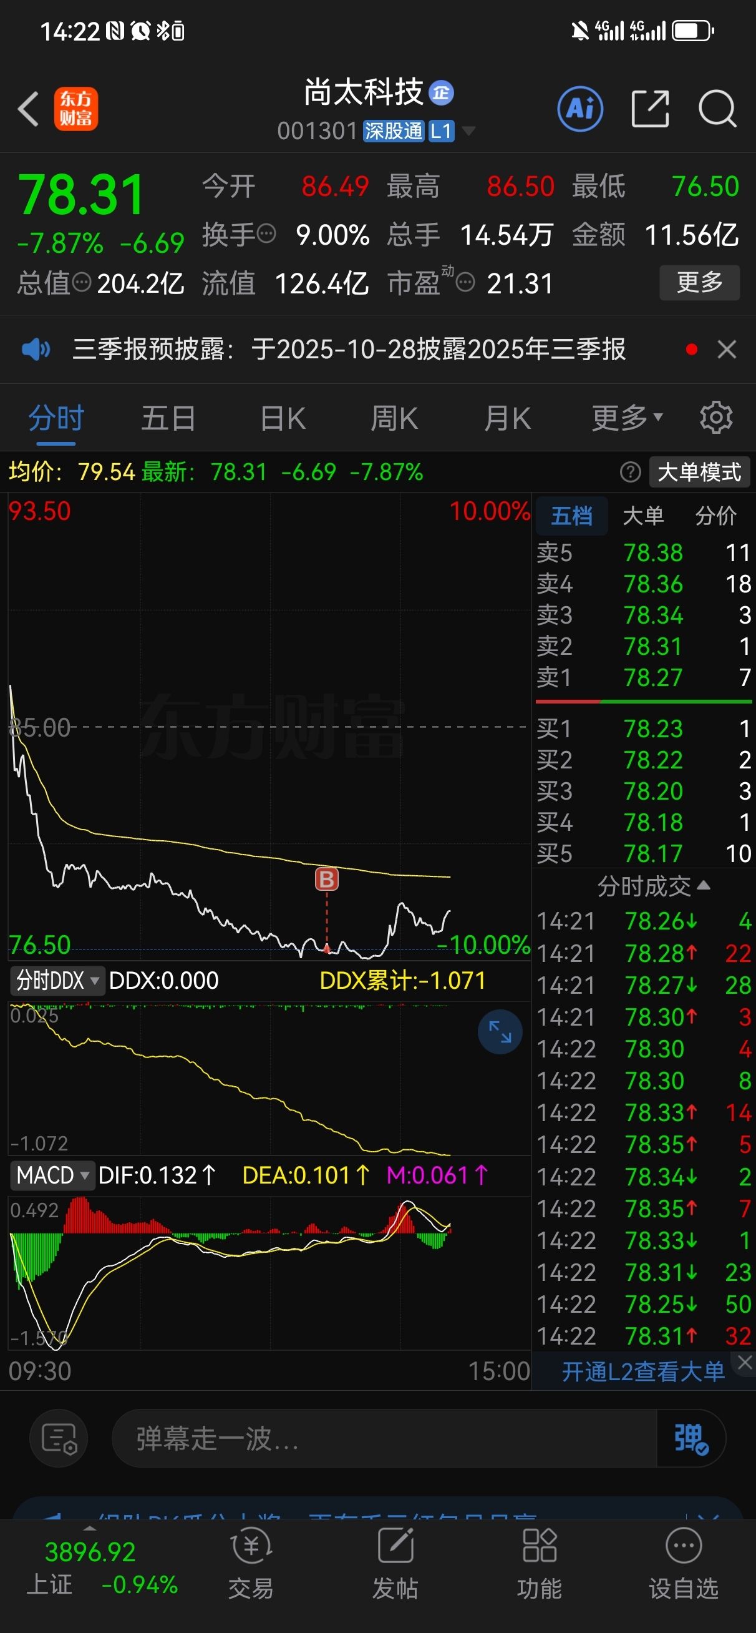756x1633 pixels.
Task: Tap the 市盈 info icon
Action: (x=465, y=282)
